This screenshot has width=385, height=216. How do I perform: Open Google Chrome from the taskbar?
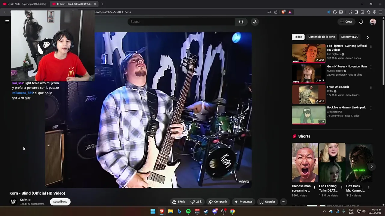pos(232,211)
